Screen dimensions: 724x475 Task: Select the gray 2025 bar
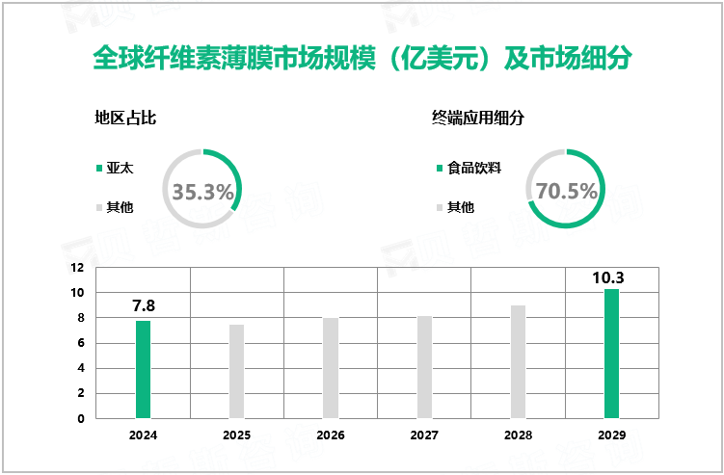[x=237, y=372]
